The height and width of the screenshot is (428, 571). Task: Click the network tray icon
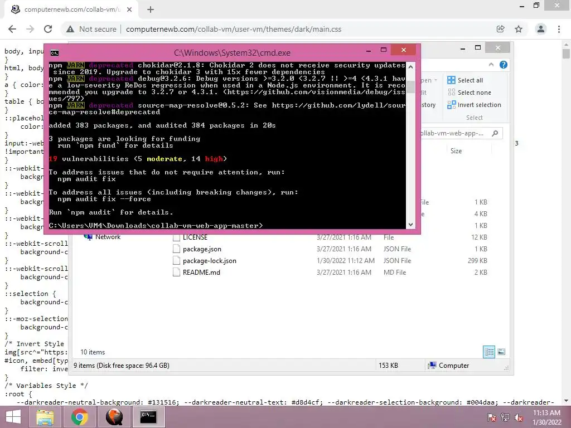point(505,417)
